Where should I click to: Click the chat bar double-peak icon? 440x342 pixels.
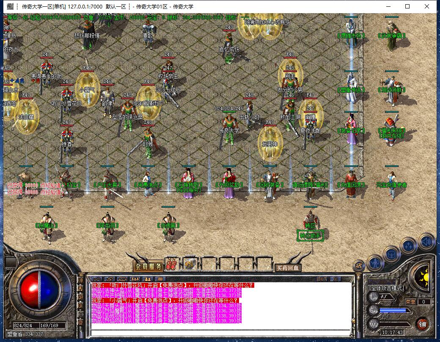coord(97,279)
